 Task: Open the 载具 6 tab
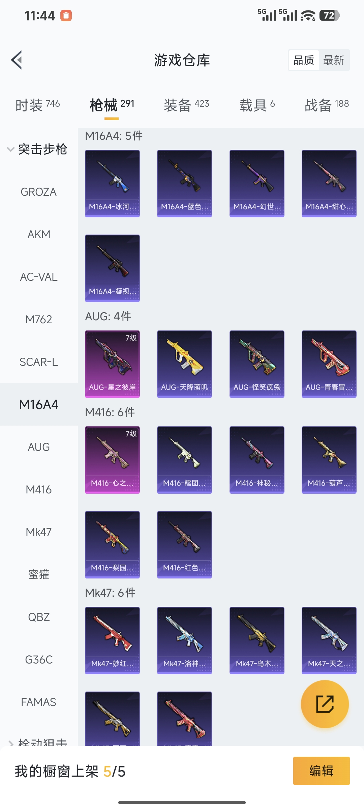(x=257, y=105)
